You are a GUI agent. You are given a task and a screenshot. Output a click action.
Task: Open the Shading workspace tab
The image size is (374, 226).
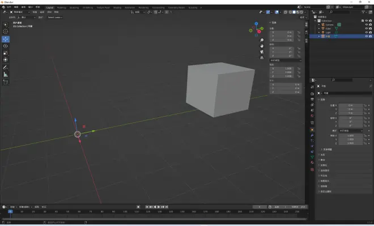pos(117,7)
